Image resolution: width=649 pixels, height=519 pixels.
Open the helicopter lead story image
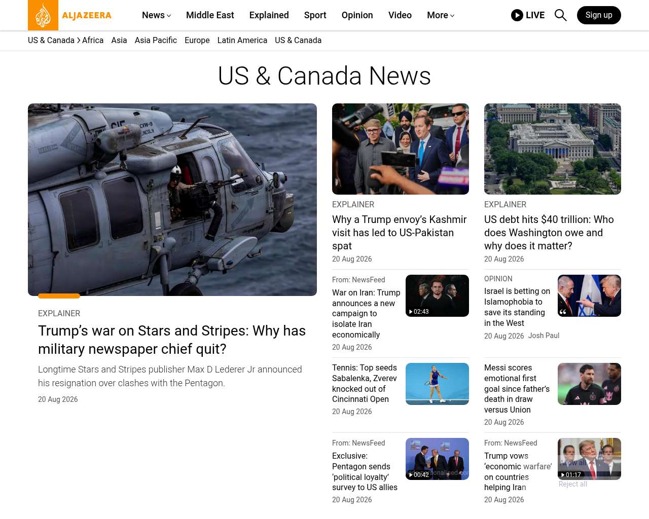172,200
